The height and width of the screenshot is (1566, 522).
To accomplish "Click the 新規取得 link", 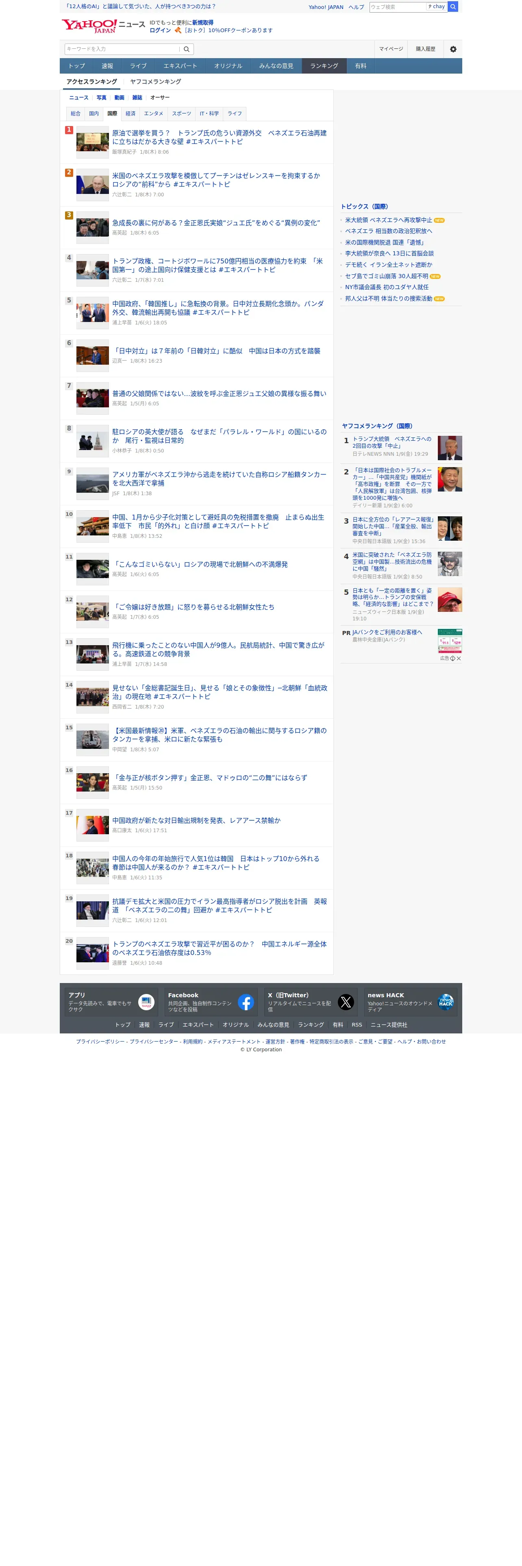I will click(x=202, y=22).
